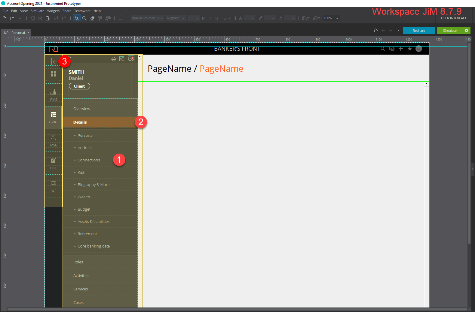The height and width of the screenshot is (312, 475).
Task: Click the printer icon in client panel
Action: [114, 59]
